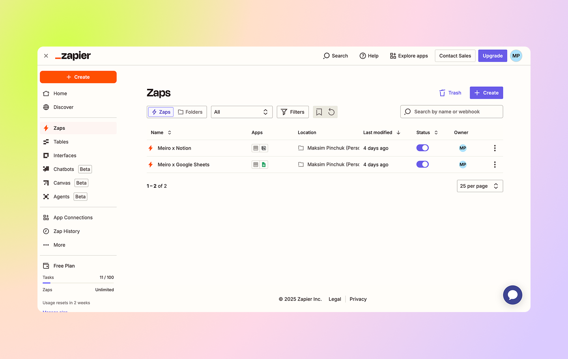Screen dimensions: 568x359
Task: Click owner avatar for Meiro x Google Sheets
Action: coord(463,165)
